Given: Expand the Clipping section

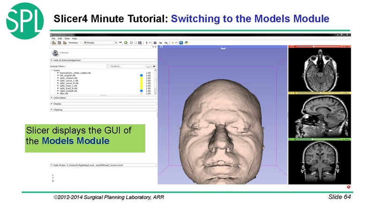Looking at the screenshot, I should tap(103, 110).
